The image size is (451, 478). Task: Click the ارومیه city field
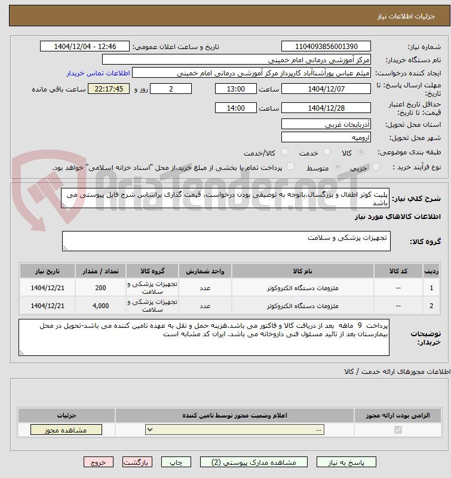pyautogui.click(x=326, y=137)
